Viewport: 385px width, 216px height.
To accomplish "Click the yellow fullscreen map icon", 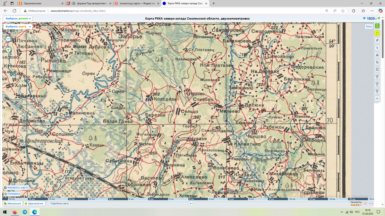I will tap(377, 33).
